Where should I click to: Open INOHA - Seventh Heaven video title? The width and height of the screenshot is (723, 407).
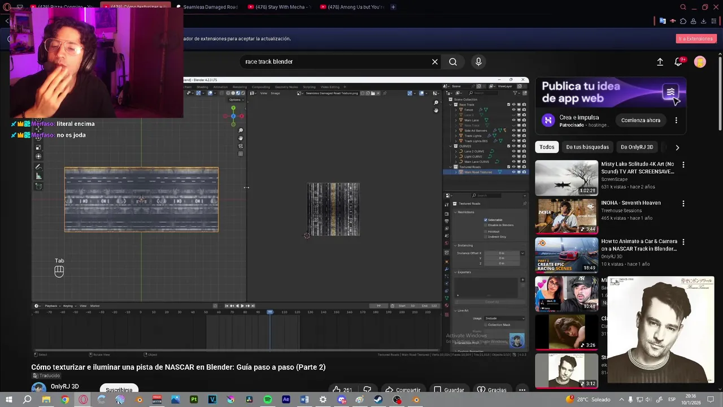pyautogui.click(x=631, y=203)
